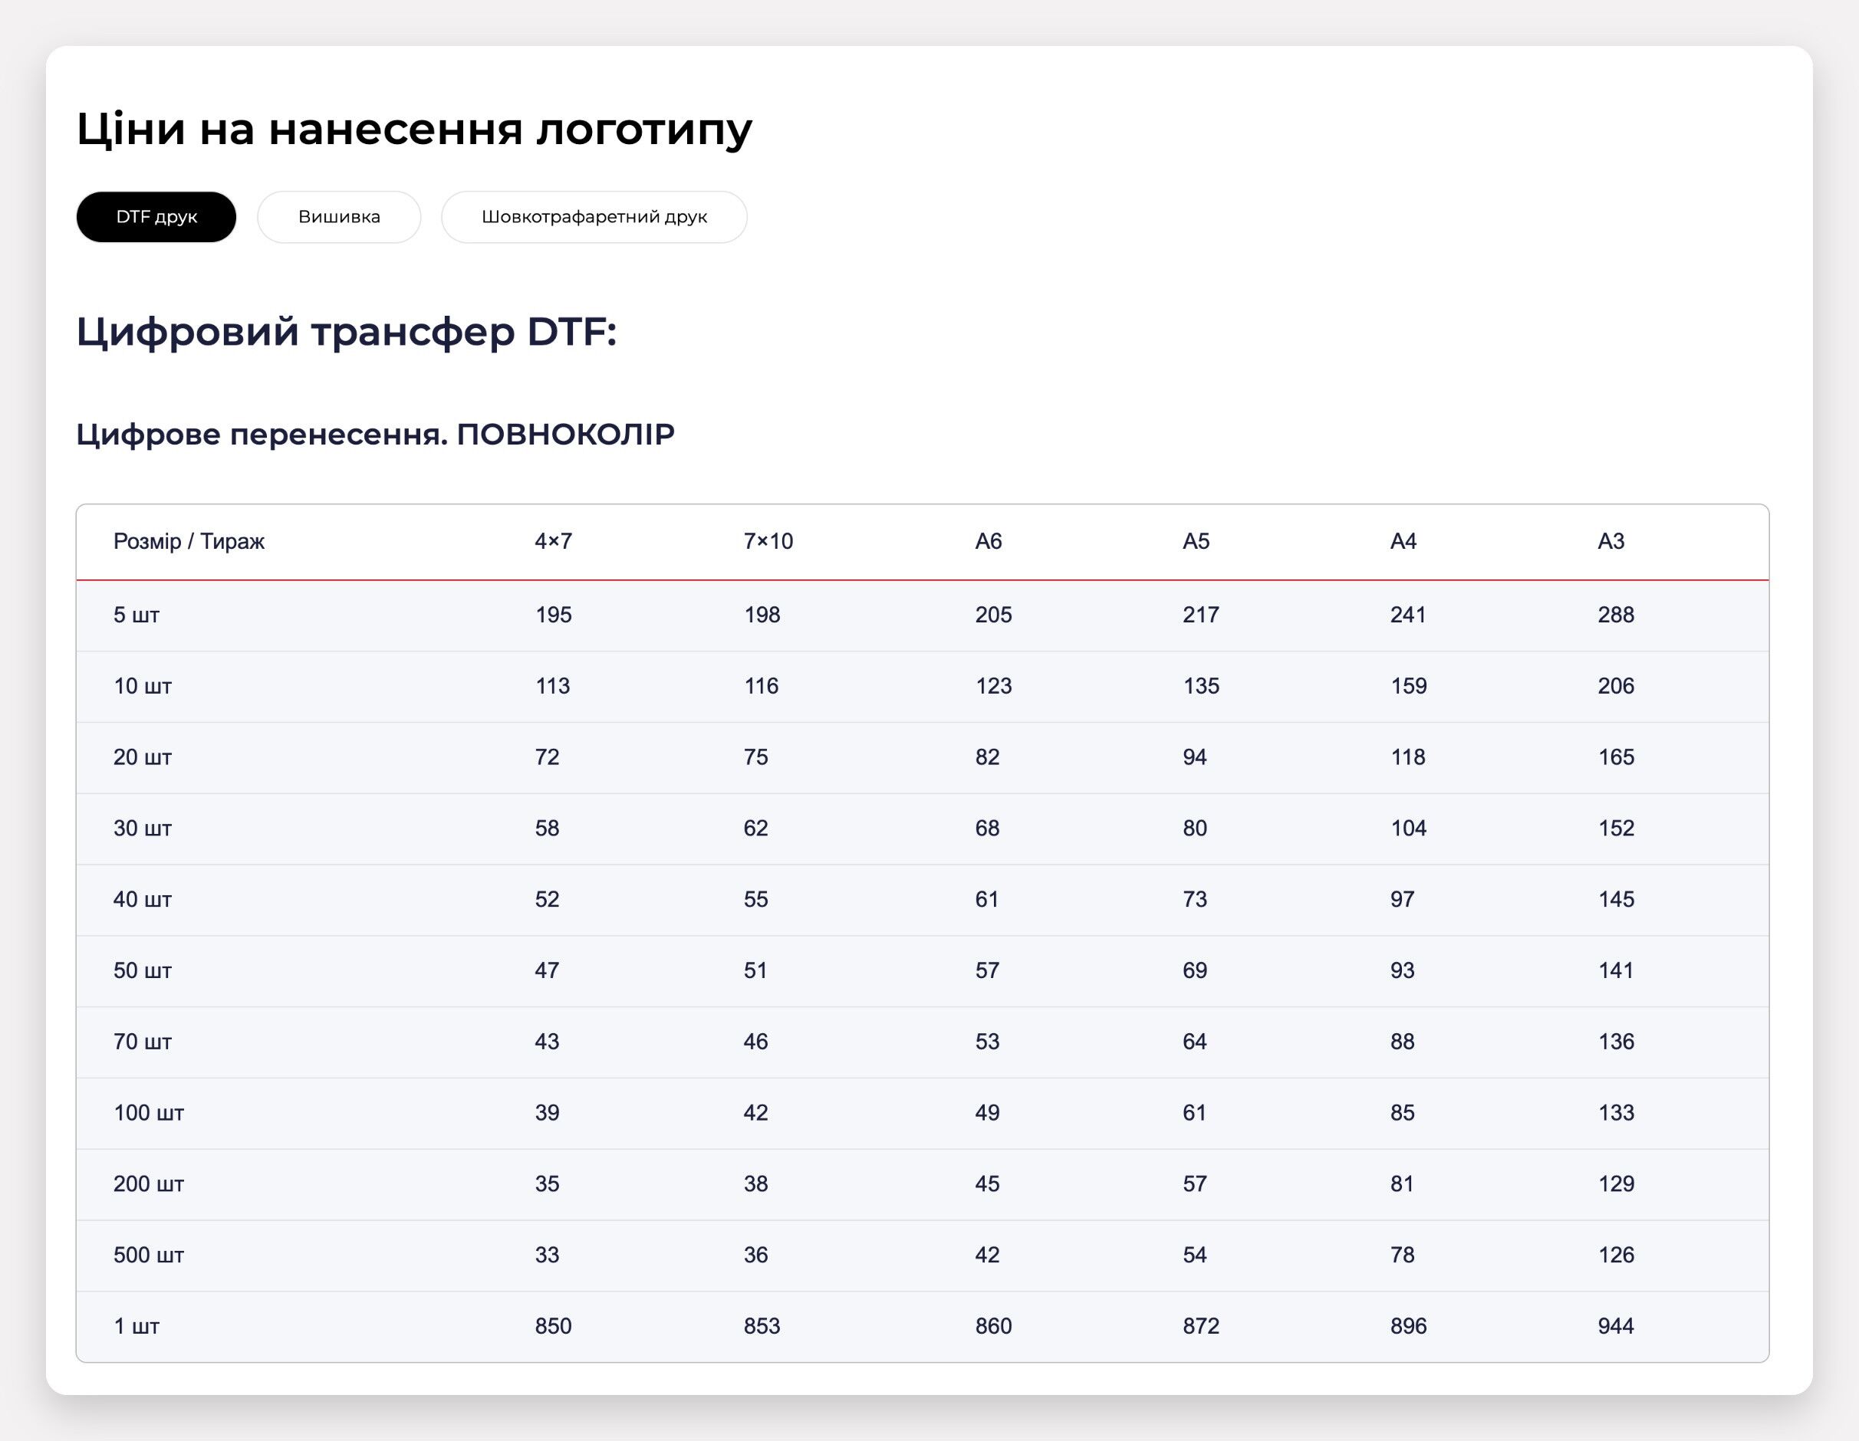Select the 500 шт row label
The height and width of the screenshot is (1441, 1859).
pyautogui.click(x=148, y=1255)
